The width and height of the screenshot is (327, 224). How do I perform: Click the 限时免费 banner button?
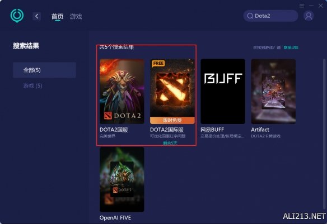[x=172, y=120]
